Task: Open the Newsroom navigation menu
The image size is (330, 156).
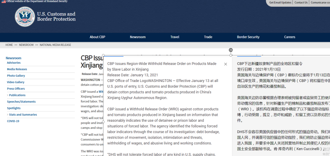Action: pos(137,37)
